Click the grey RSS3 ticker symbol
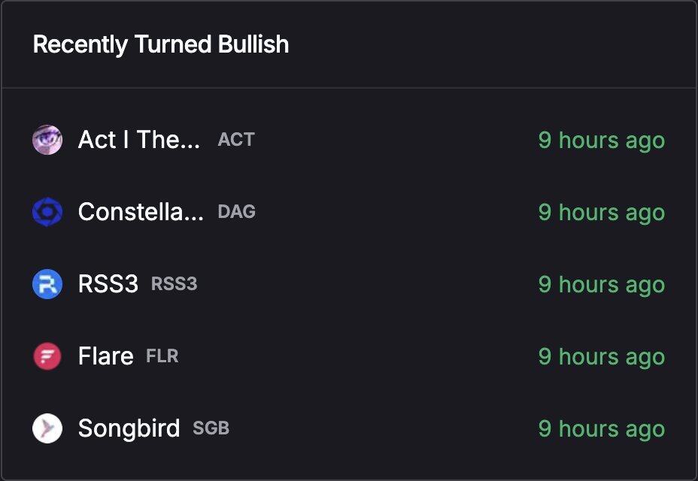The width and height of the screenshot is (698, 481). pos(174,284)
